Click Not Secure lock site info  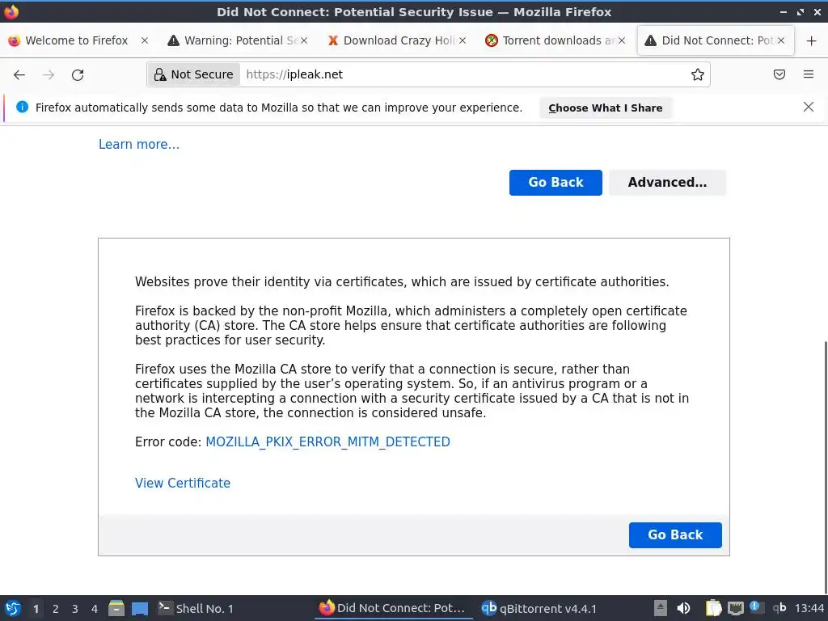click(x=194, y=74)
